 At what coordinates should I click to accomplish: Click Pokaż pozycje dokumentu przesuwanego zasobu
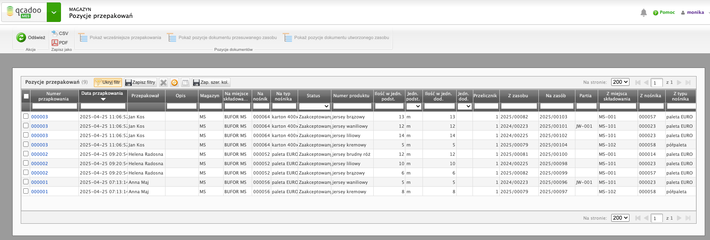222,38
